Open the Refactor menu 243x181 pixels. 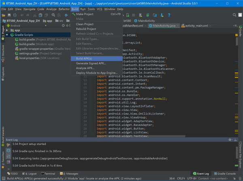64,9
